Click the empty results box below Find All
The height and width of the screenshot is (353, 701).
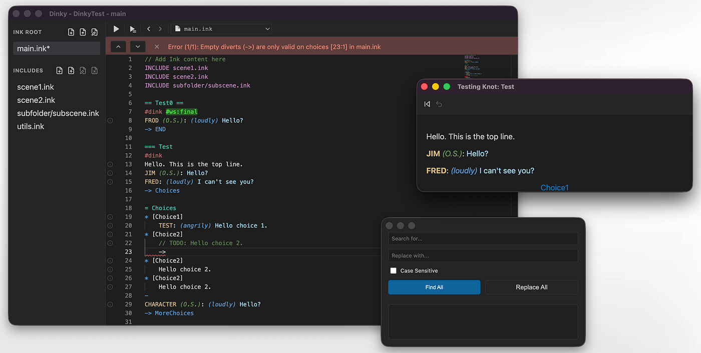[x=483, y=322]
